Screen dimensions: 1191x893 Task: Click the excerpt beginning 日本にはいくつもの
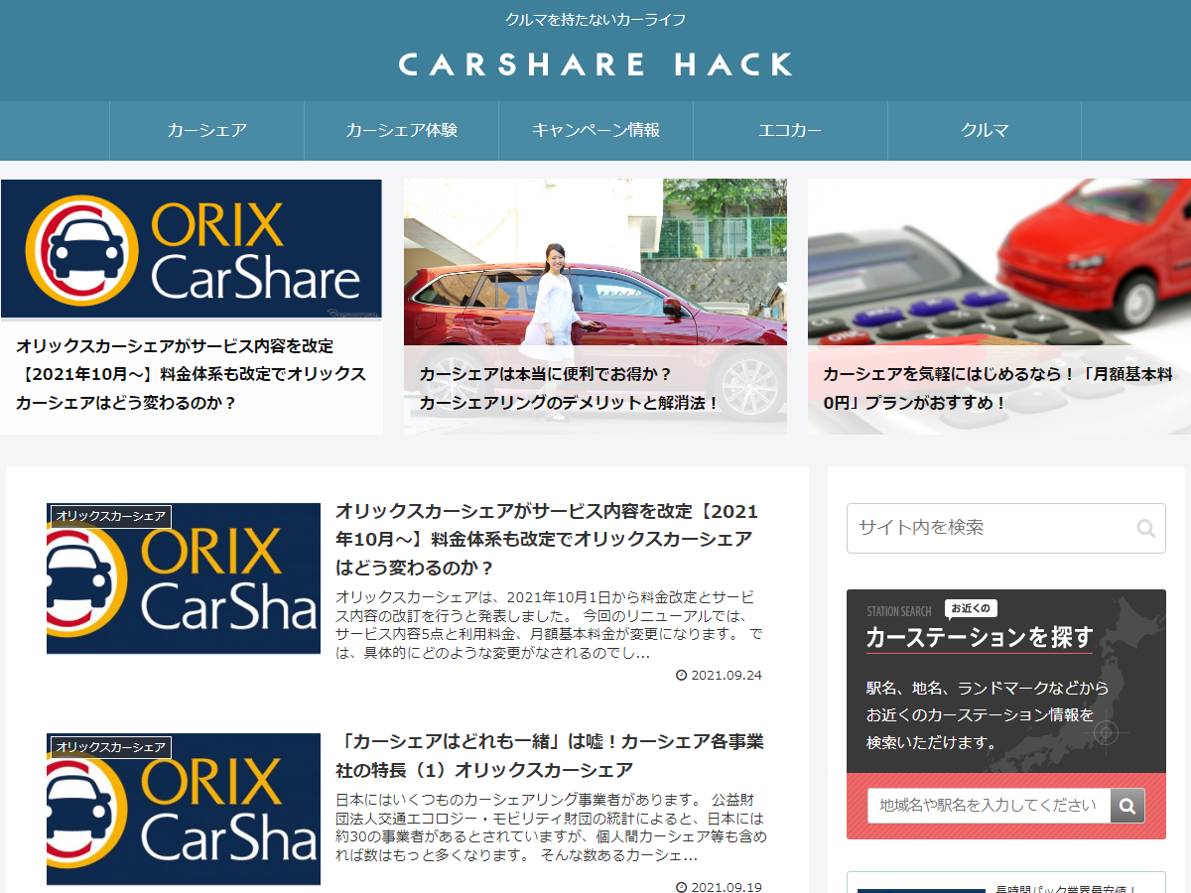point(551,828)
